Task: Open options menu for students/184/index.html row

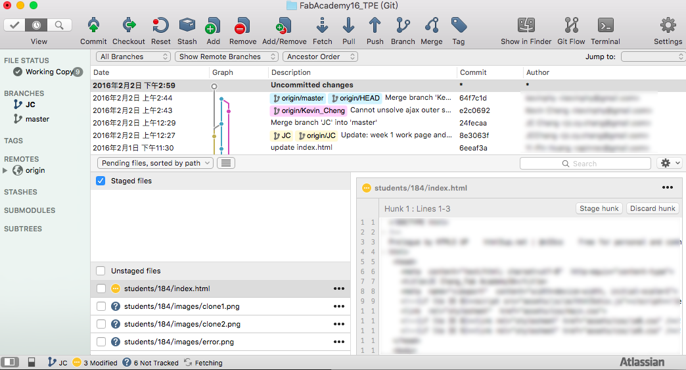Action: 338,289
